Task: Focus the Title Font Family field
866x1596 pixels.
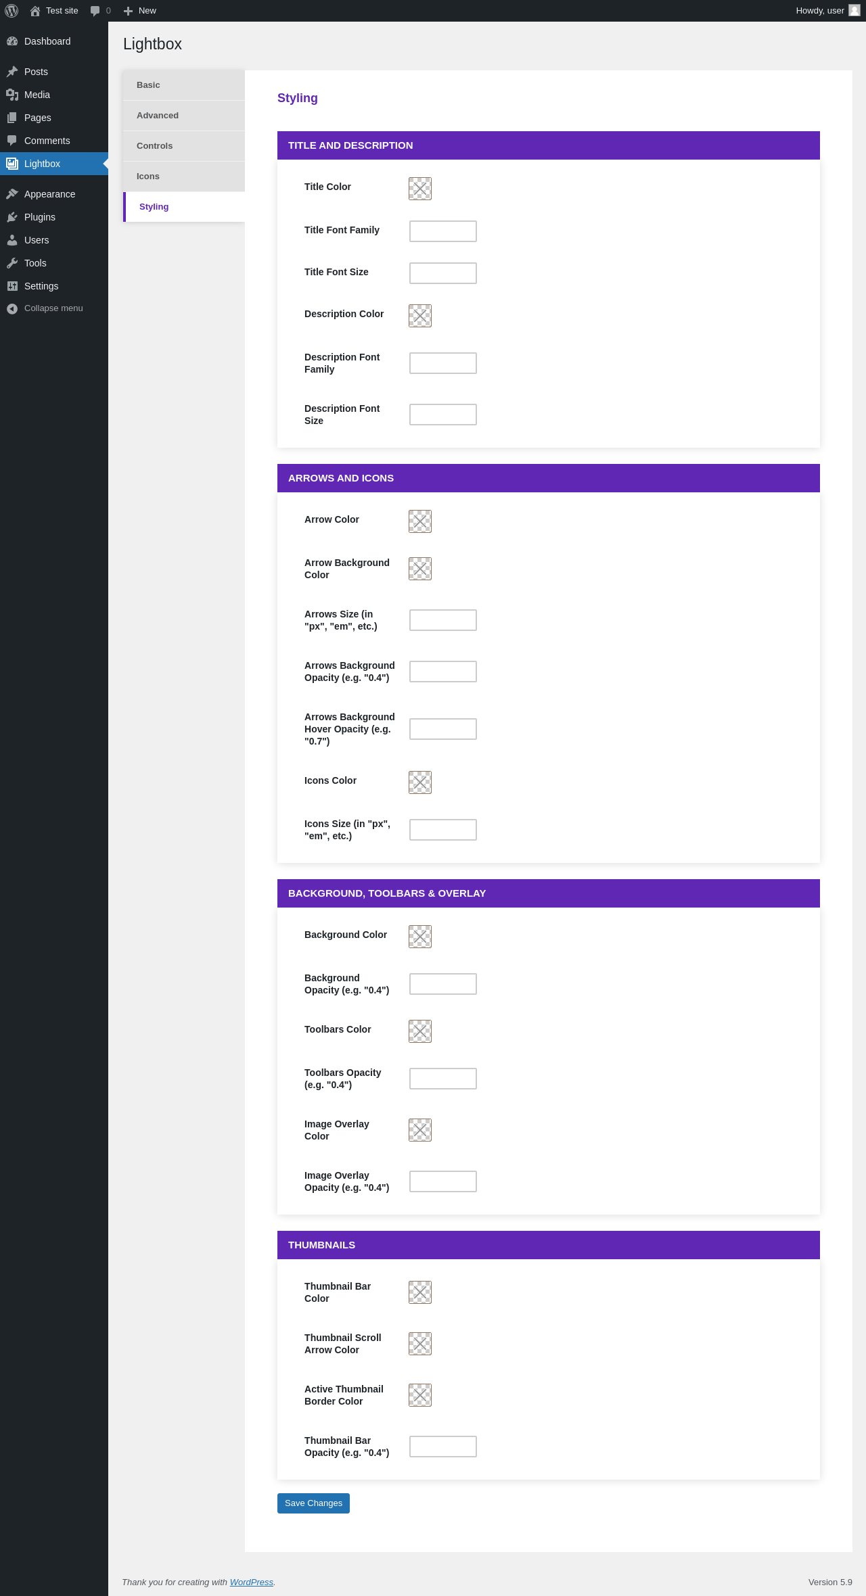Action: pos(443,231)
